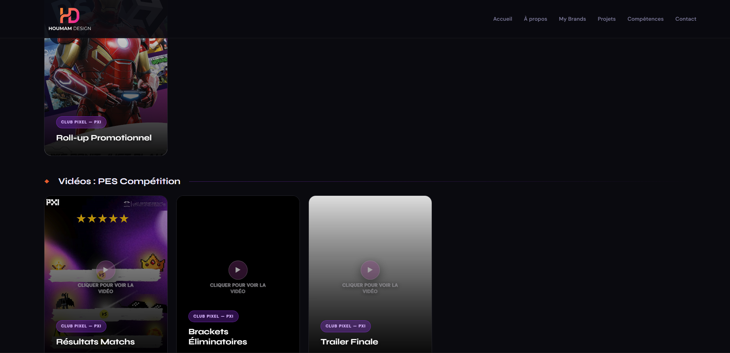This screenshot has width=730, height=353.
Task: Click Club Pixel tag on Brackets Éliminatoires card
Action: [213, 316]
